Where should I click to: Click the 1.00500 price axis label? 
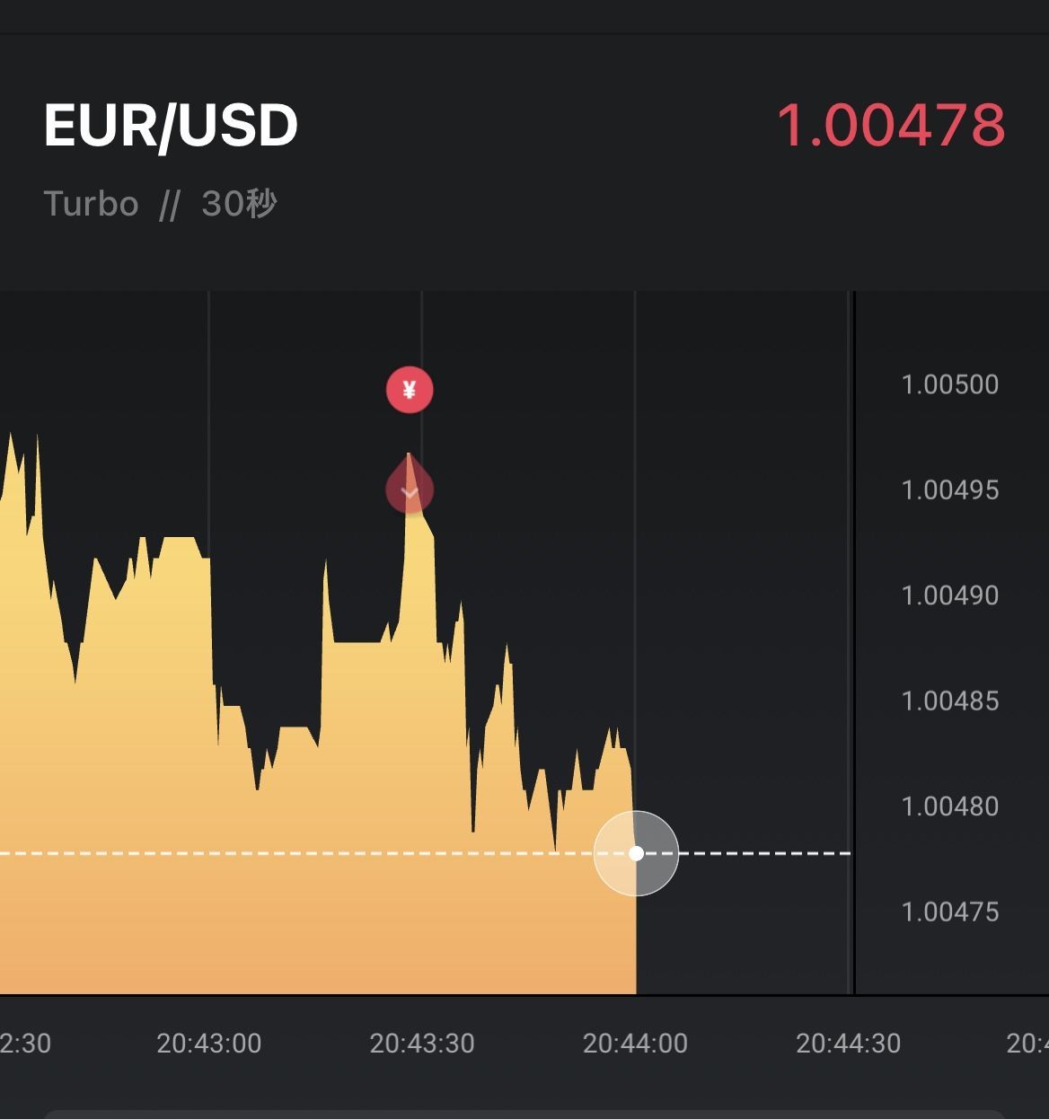(x=949, y=384)
